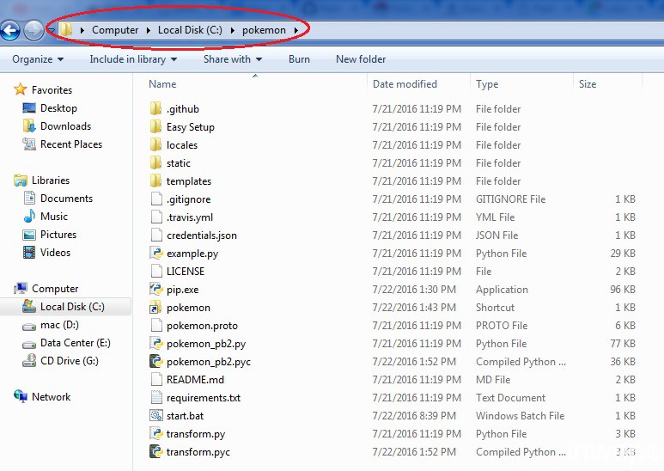The height and width of the screenshot is (471, 664).
Task: Click the start.bat batch file icon
Action: tap(156, 415)
